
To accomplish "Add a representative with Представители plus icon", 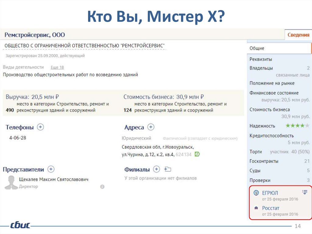I will (x=51, y=169).
